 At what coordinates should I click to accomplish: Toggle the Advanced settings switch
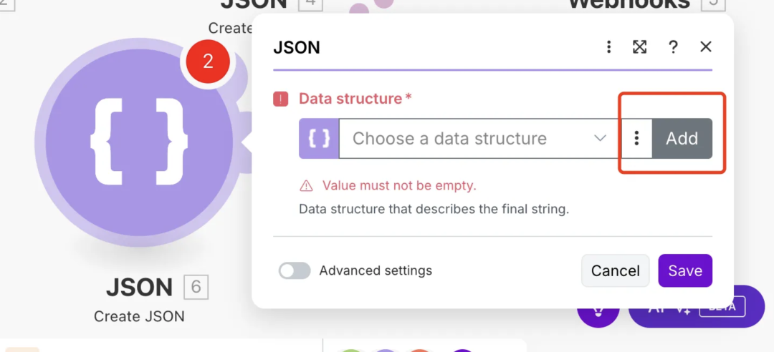coord(295,270)
